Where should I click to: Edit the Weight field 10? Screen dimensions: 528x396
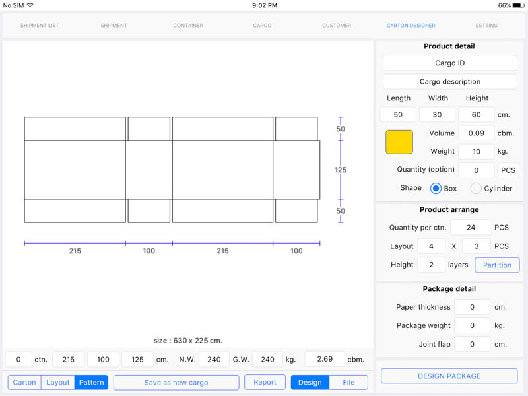tap(476, 152)
